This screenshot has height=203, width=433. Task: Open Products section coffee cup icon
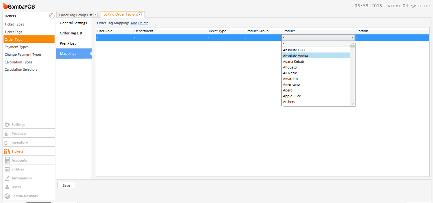[7, 134]
